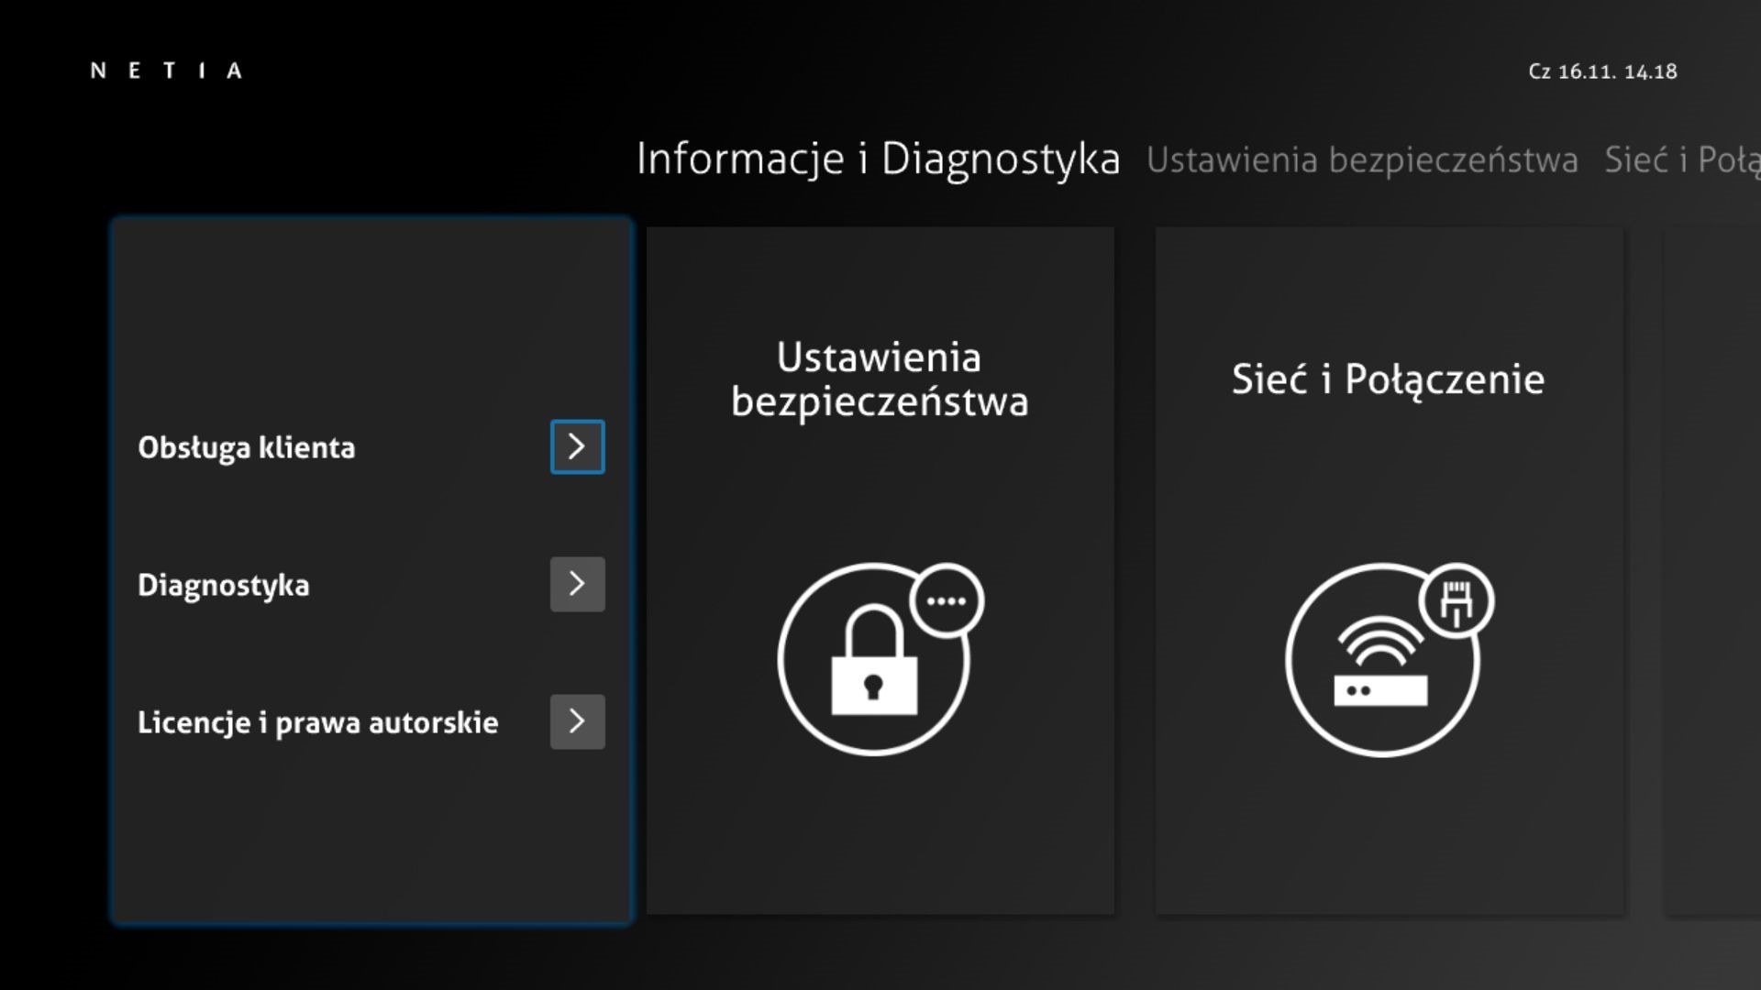Switch to Informacje i Diagnostyka tab
1761x990 pixels.
coord(878,159)
